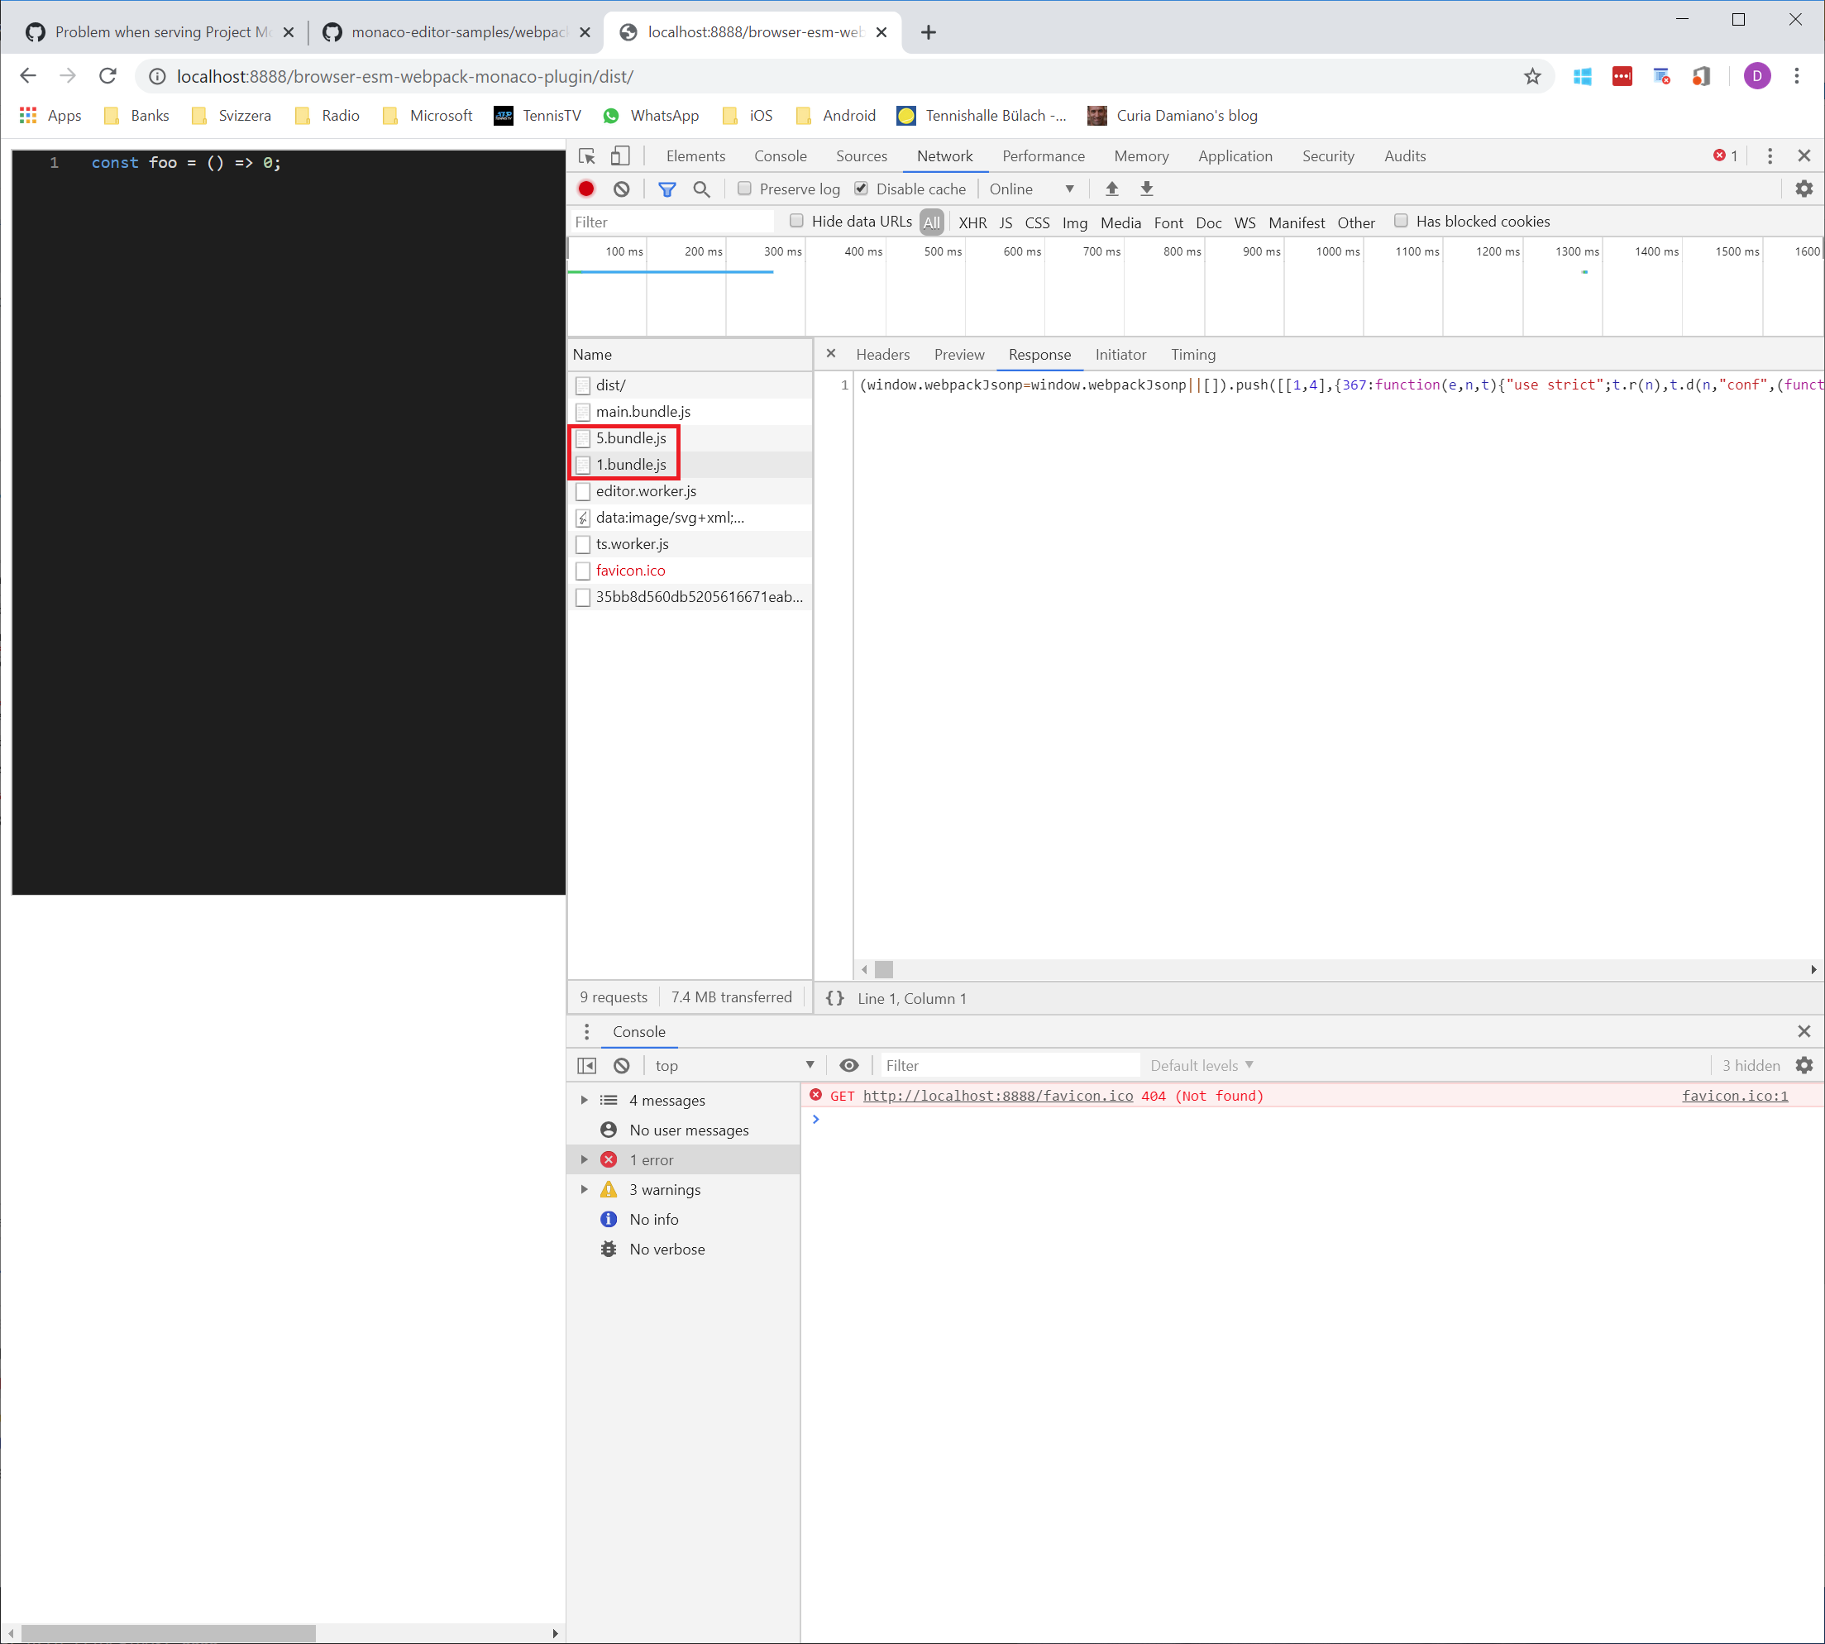Export HAR file using download icon
Screen dimensions: 1825x1644
point(1146,189)
